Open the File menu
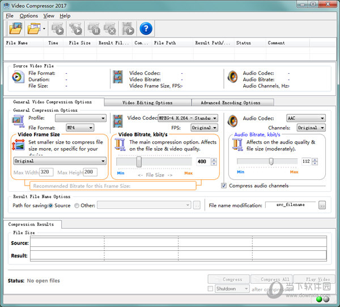The image size is (340, 307). coord(10,16)
